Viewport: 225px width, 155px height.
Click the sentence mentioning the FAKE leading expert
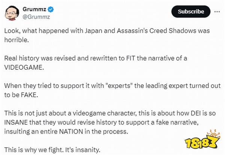pyautogui.click(x=112, y=90)
